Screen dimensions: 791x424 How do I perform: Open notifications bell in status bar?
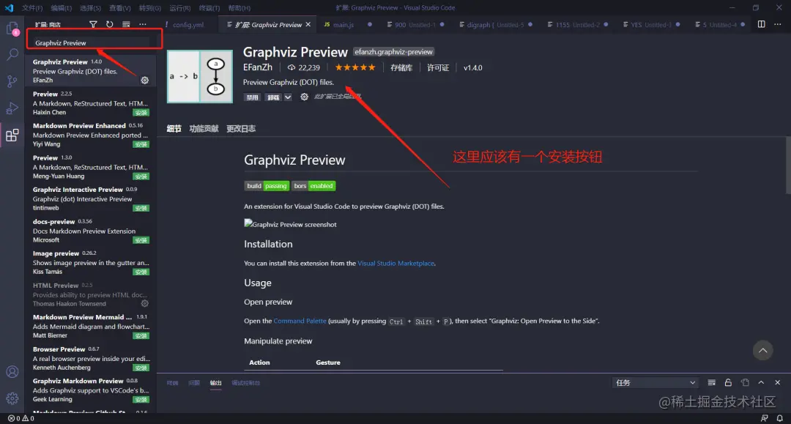pos(779,418)
